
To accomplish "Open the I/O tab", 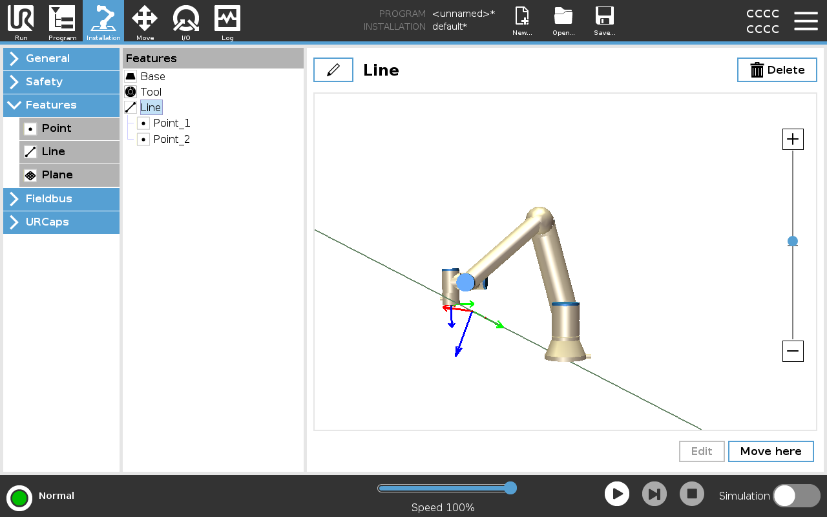I will (186, 21).
